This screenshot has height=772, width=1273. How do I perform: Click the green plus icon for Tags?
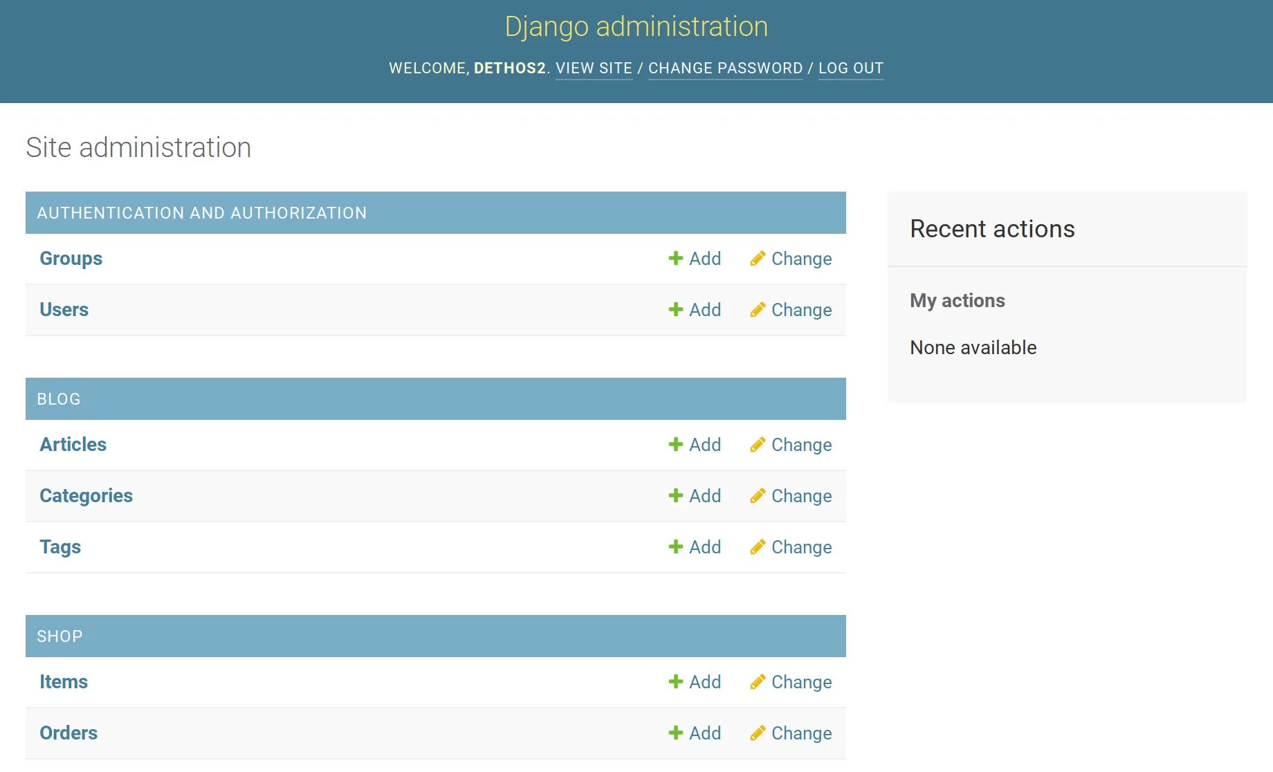676,546
